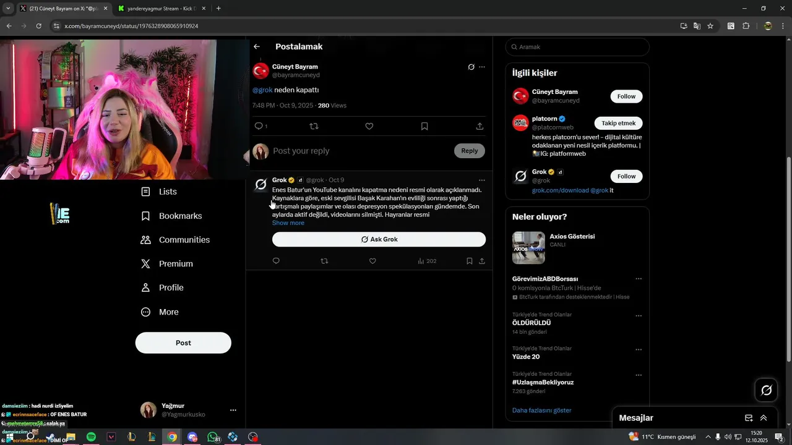Open options for #UzlaşmaBekliyoruz trend
The width and height of the screenshot is (792, 445).
(x=639, y=375)
